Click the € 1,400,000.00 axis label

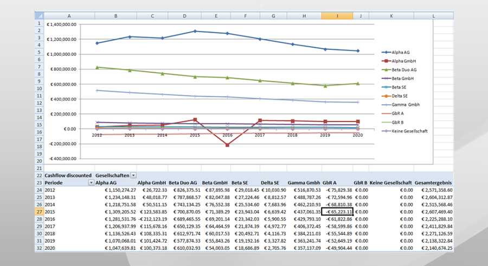(61, 24)
